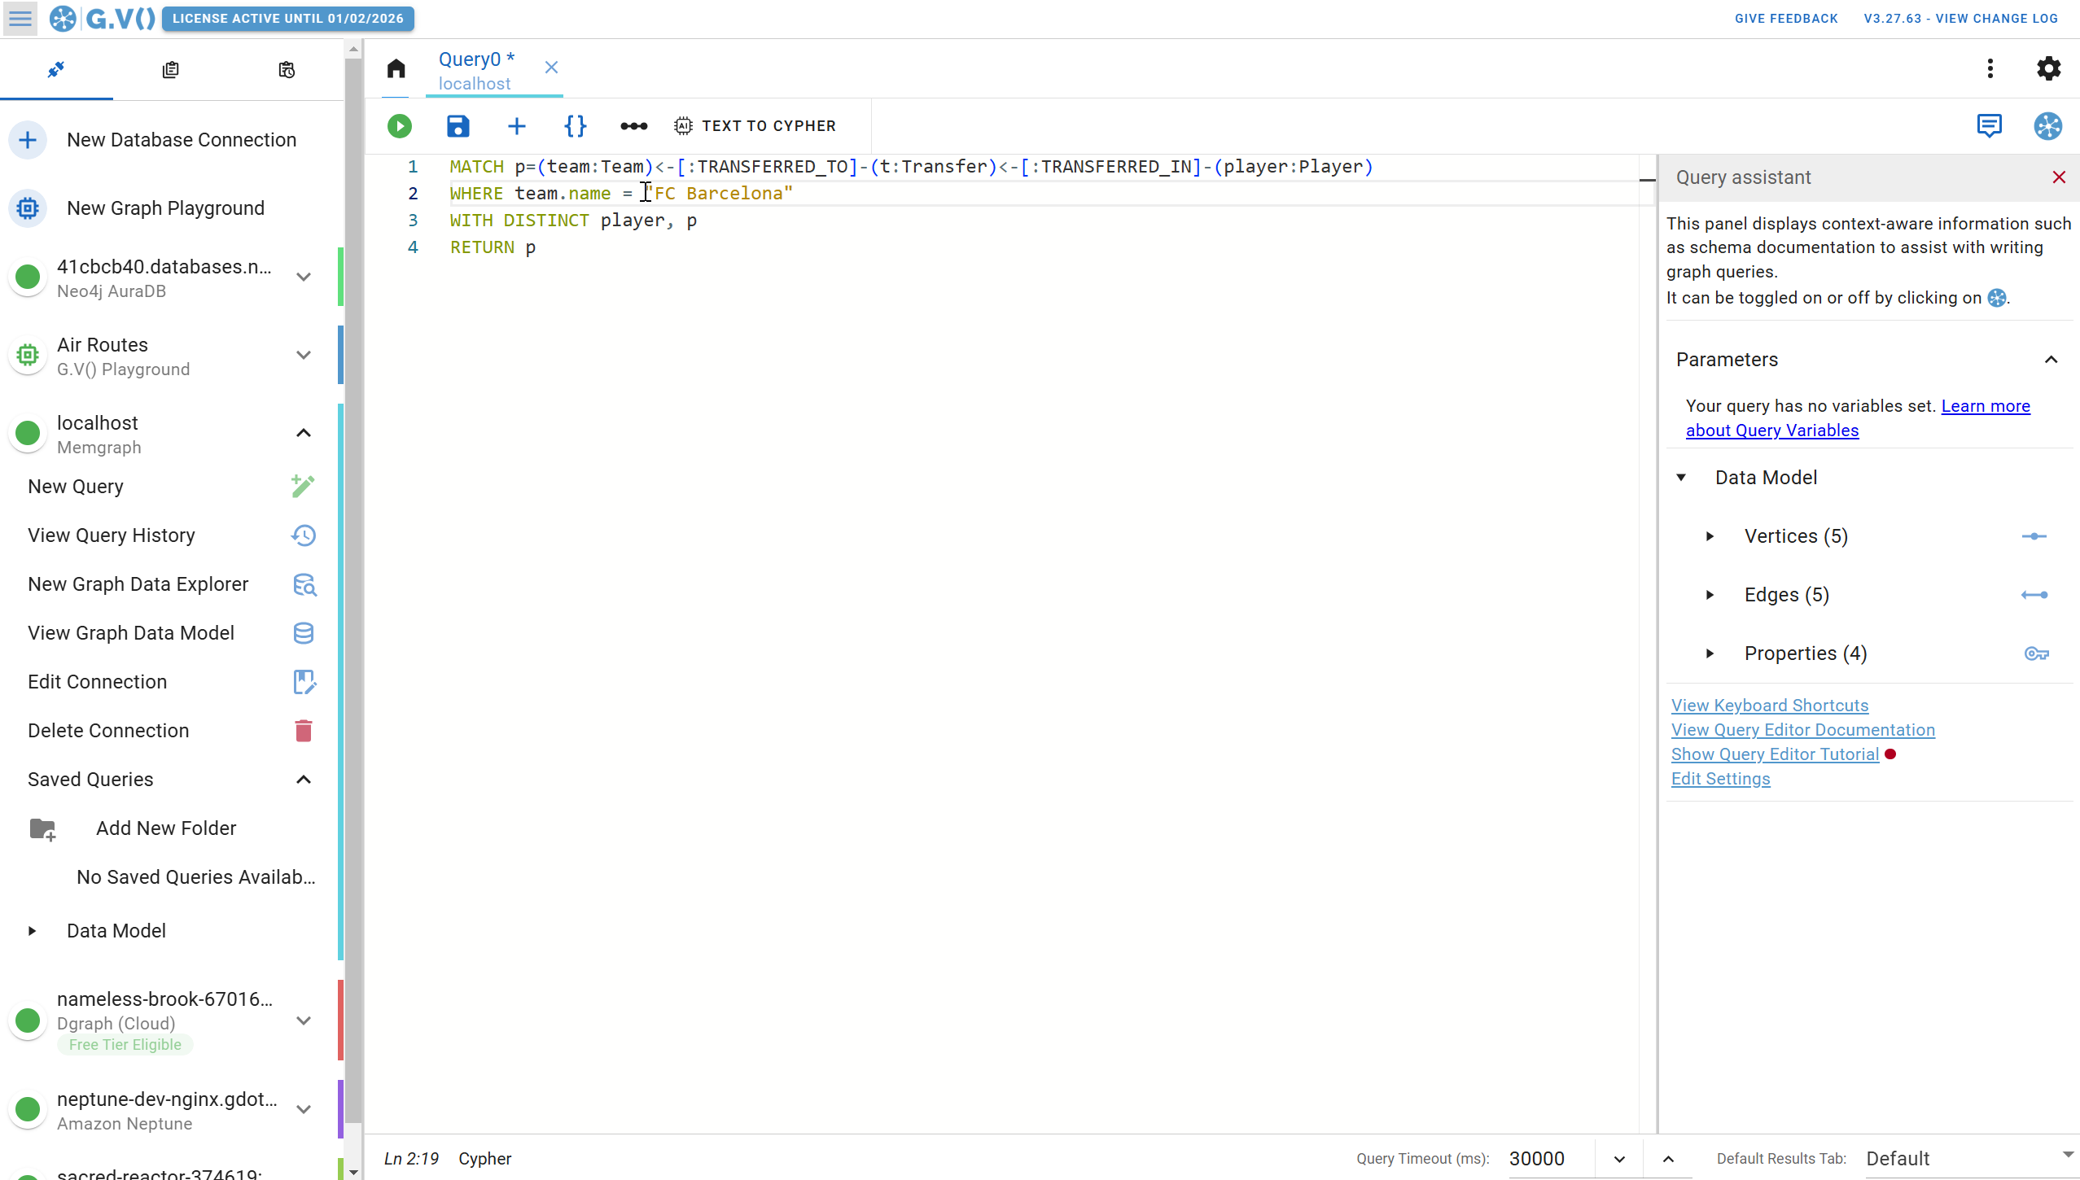Toggle the comments panel icon
The width and height of the screenshot is (2080, 1180).
pyautogui.click(x=1989, y=125)
